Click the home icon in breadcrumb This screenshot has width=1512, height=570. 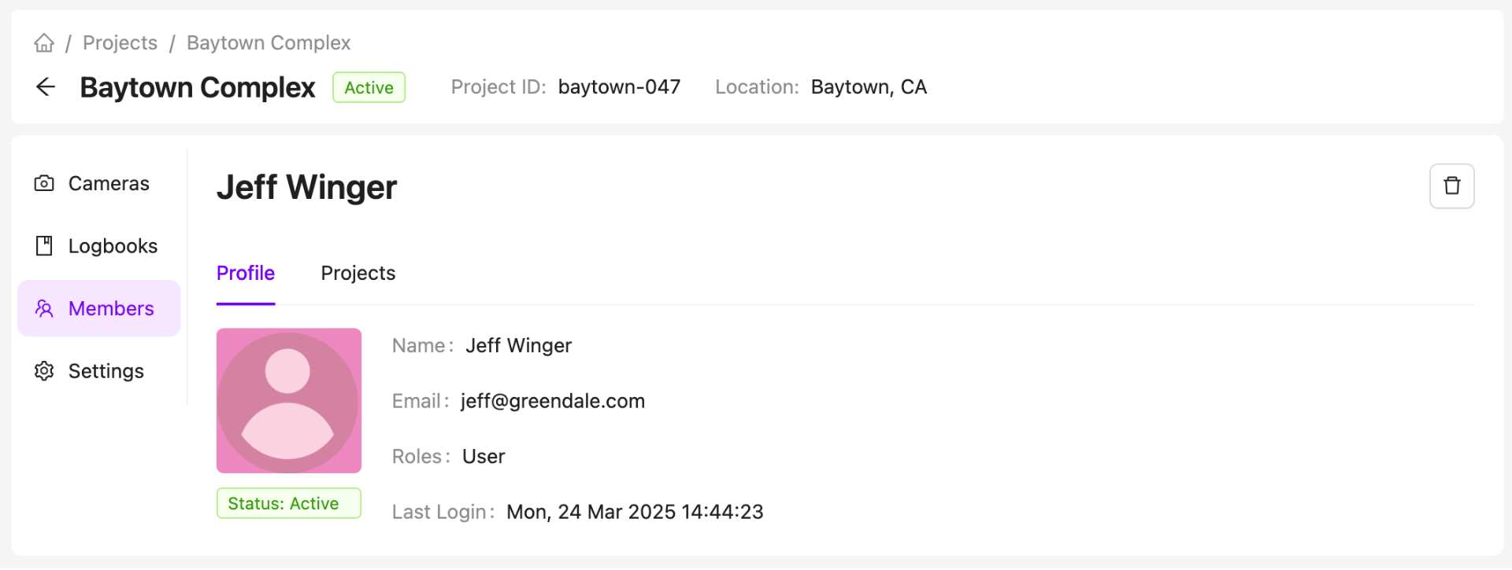pos(44,42)
